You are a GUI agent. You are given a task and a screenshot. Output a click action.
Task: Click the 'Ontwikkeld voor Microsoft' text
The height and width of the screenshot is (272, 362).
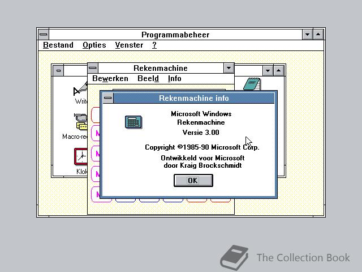pyautogui.click(x=202, y=158)
